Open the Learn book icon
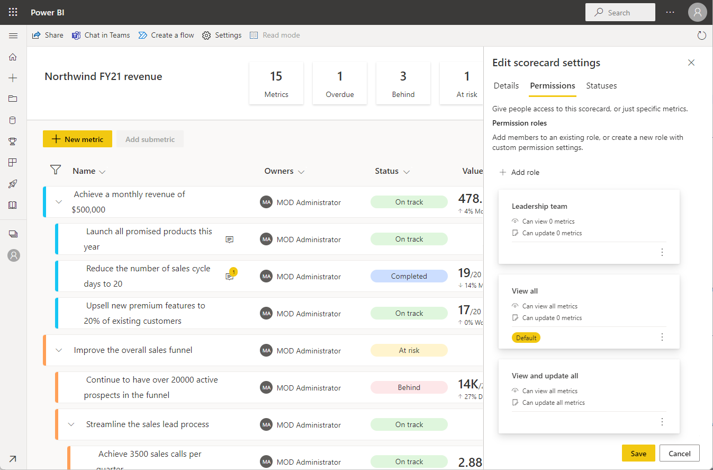This screenshot has width=713, height=470. (13, 205)
